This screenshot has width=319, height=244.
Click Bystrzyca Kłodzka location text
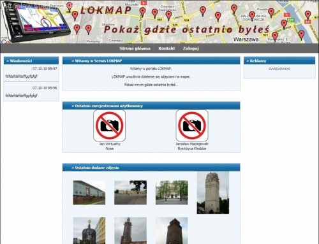tap(192, 148)
